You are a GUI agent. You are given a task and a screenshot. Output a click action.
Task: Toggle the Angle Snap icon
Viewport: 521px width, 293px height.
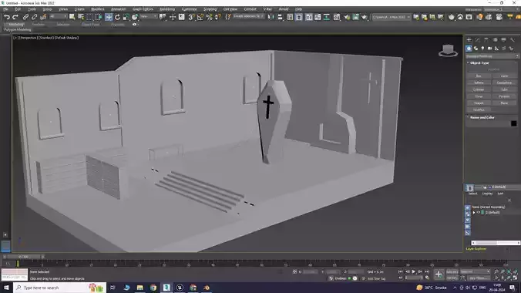click(200, 17)
